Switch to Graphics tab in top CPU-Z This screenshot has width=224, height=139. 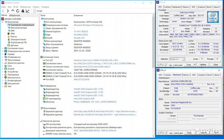pos(201,7)
